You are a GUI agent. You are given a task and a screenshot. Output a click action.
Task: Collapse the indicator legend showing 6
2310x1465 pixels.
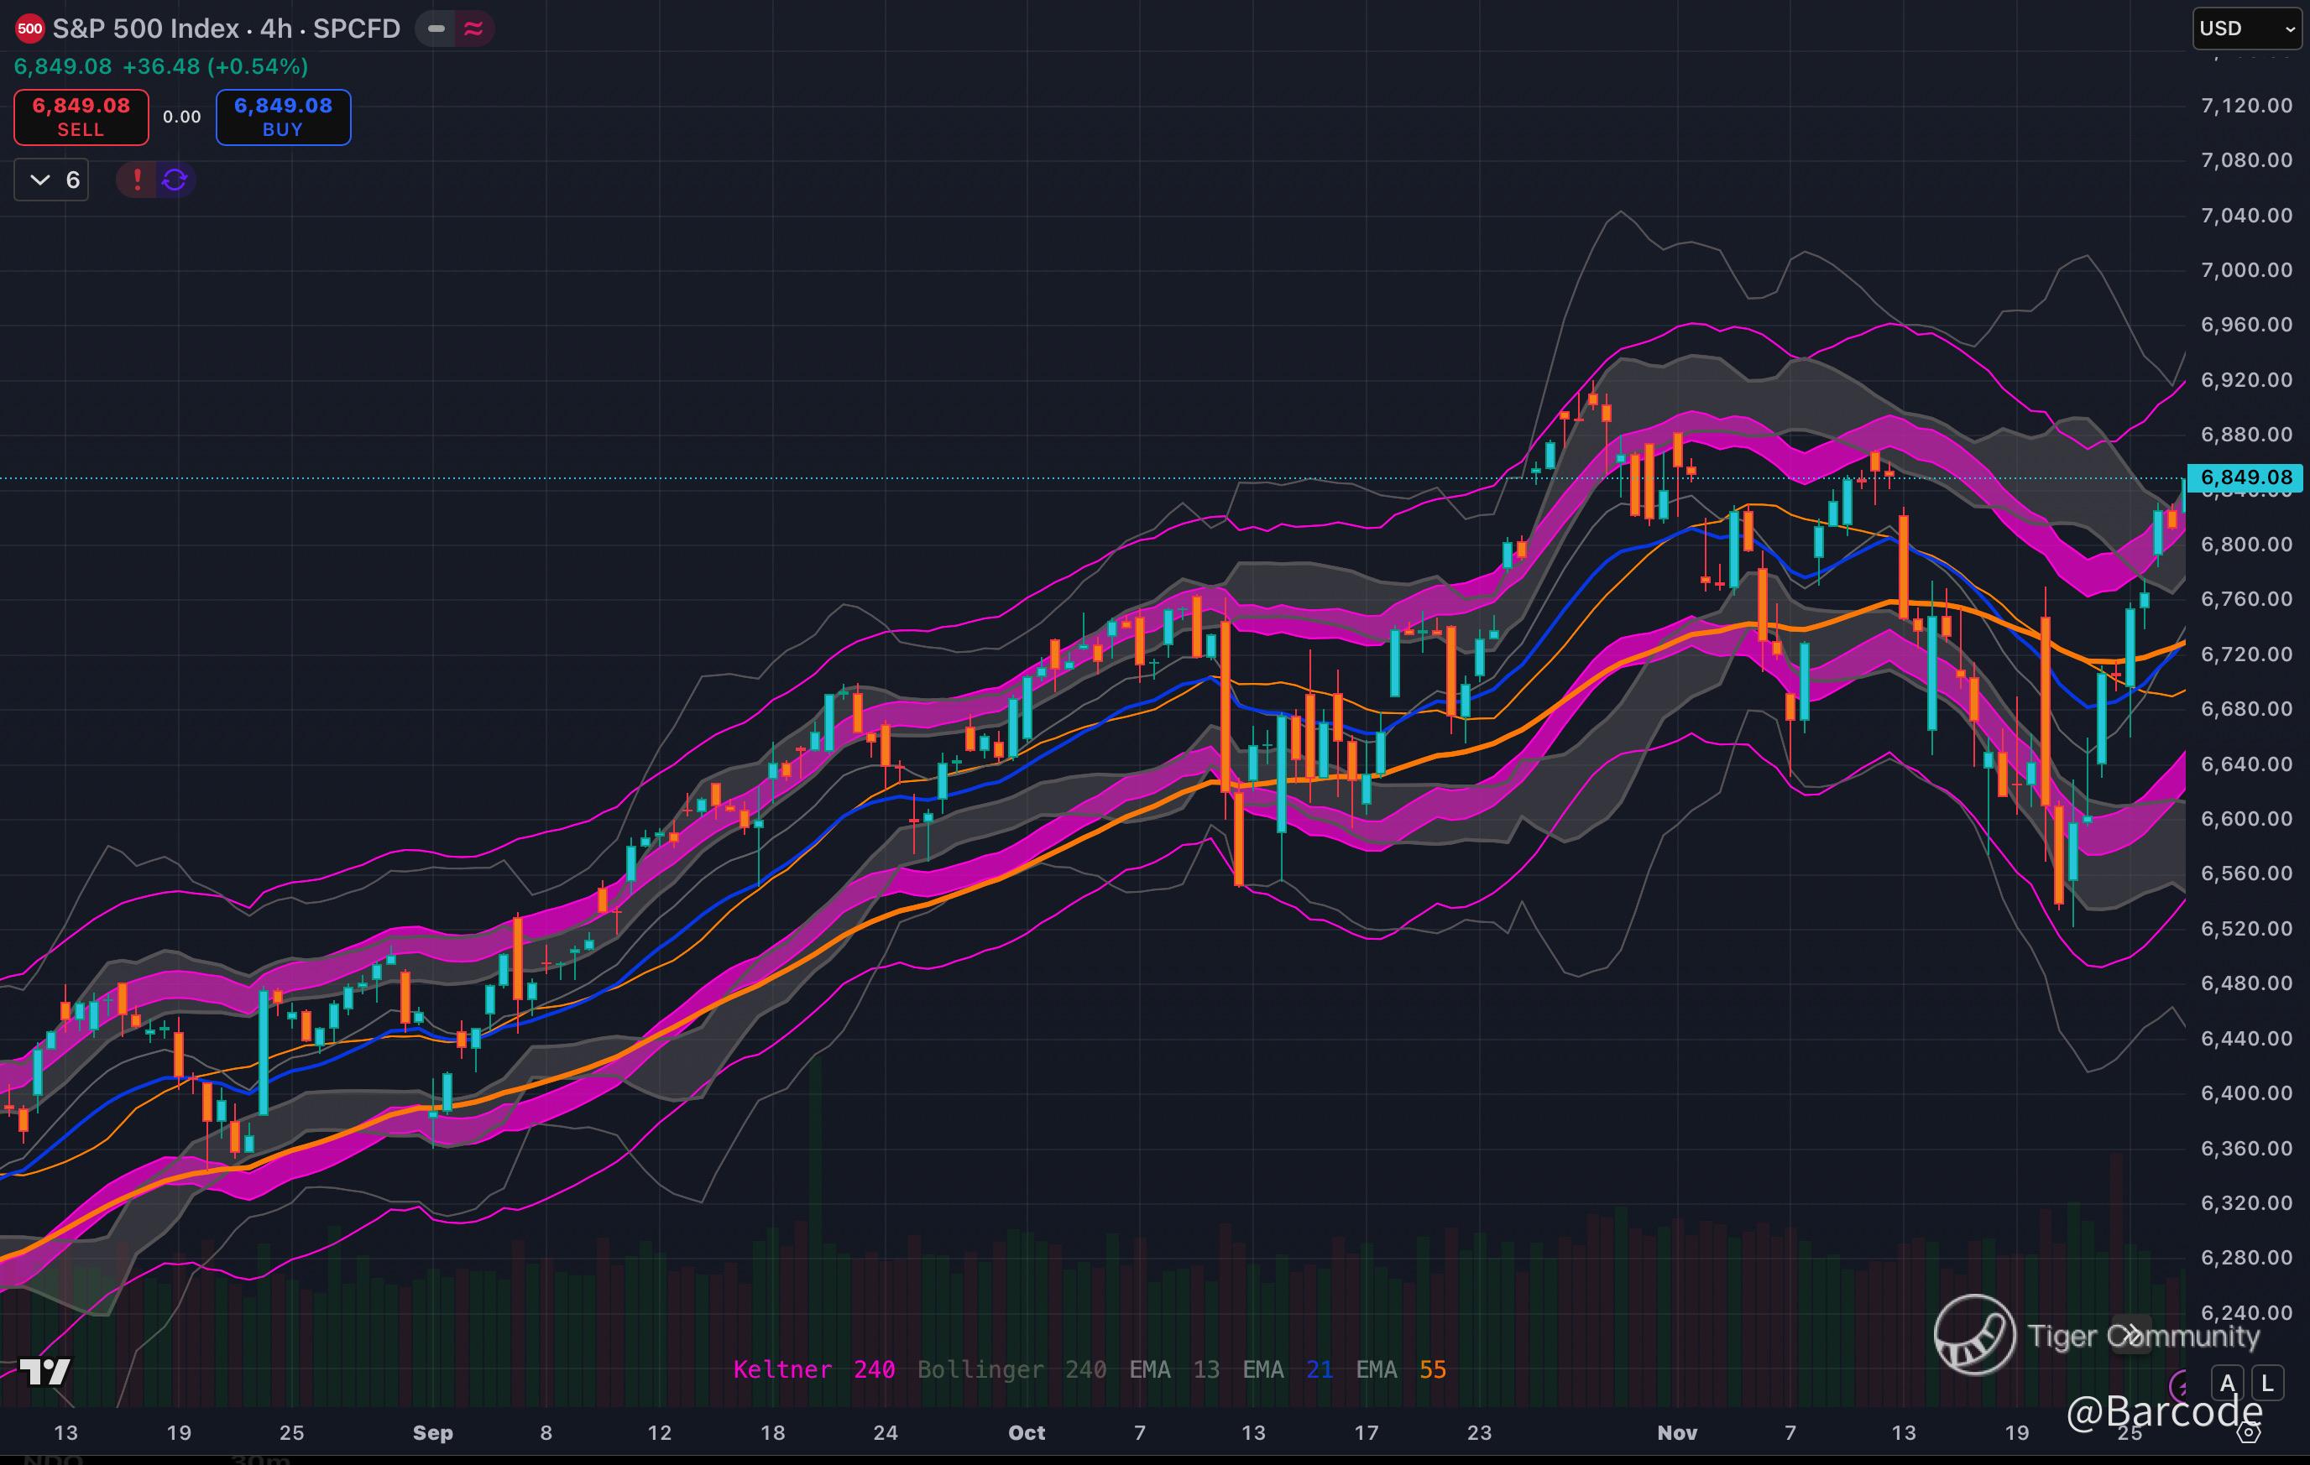point(52,180)
